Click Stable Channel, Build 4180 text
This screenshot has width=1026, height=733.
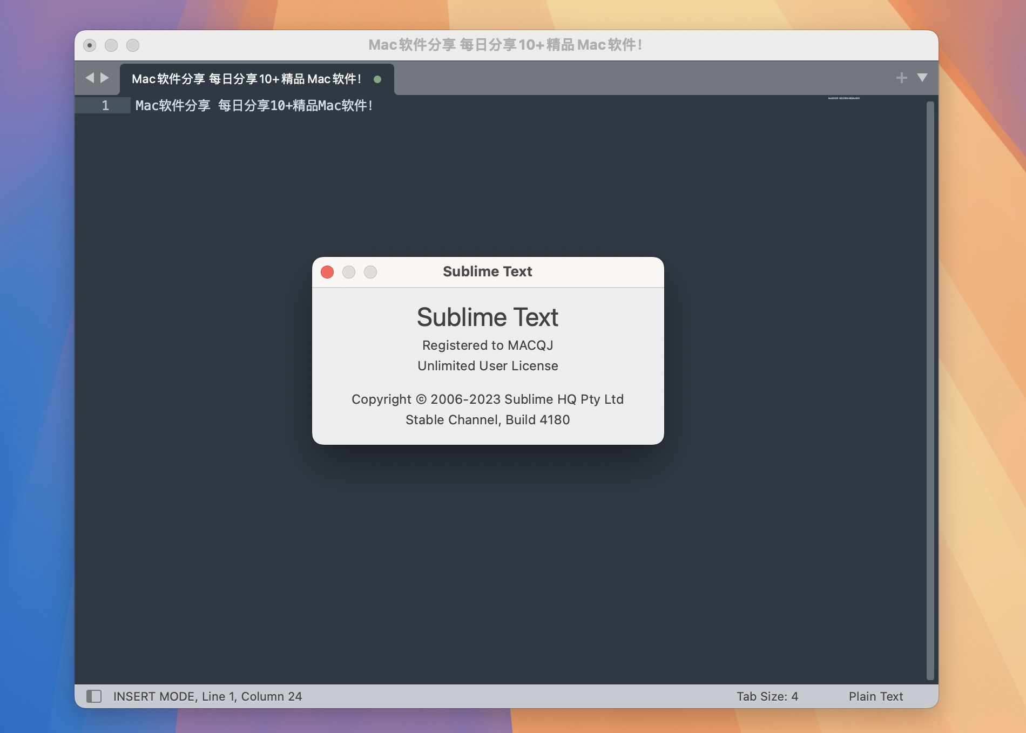tap(488, 420)
